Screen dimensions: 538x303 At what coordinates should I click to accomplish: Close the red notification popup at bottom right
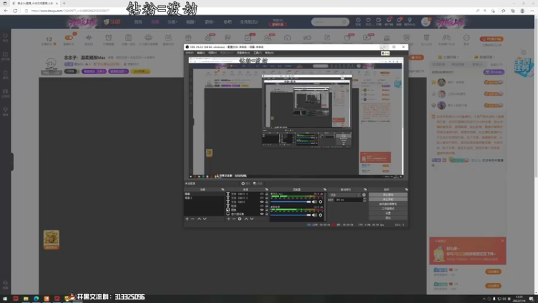click(x=502, y=241)
